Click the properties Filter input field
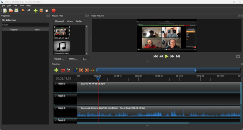The width and height of the screenshot is (243, 130). tap(25, 25)
